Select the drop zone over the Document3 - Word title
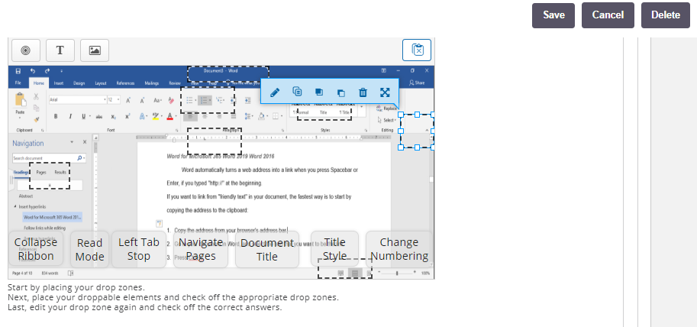The image size is (697, 327). [x=228, y=74]
